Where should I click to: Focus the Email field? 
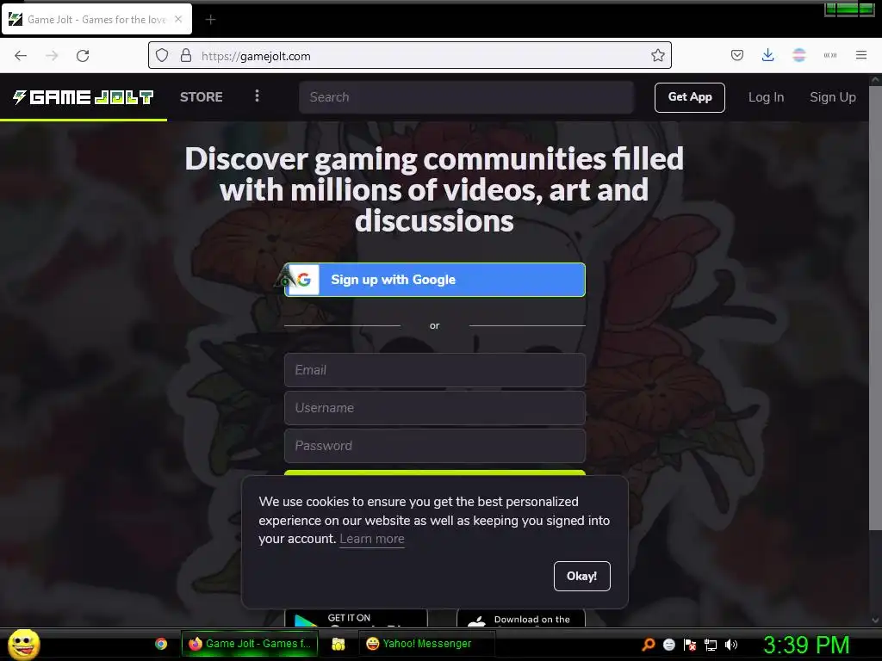[435, 370]
